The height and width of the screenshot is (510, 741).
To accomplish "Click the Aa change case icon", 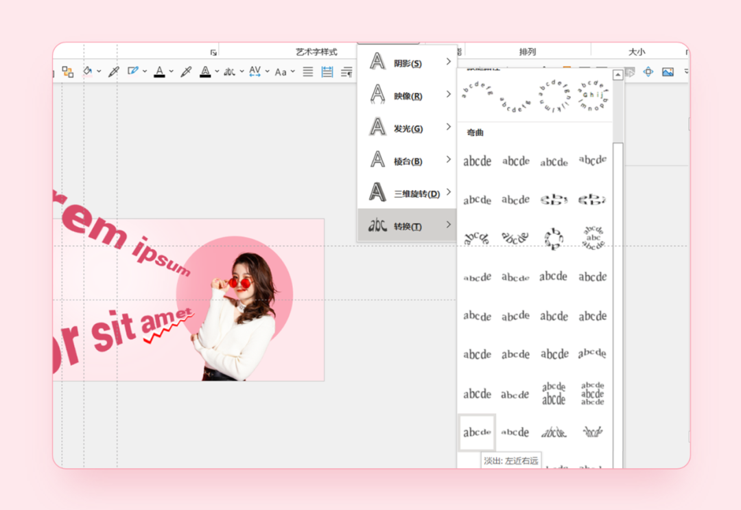I will pyautogui.click(x=281, y=71).
